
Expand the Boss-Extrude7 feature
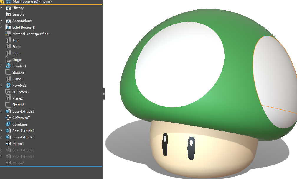pos(1,156)
